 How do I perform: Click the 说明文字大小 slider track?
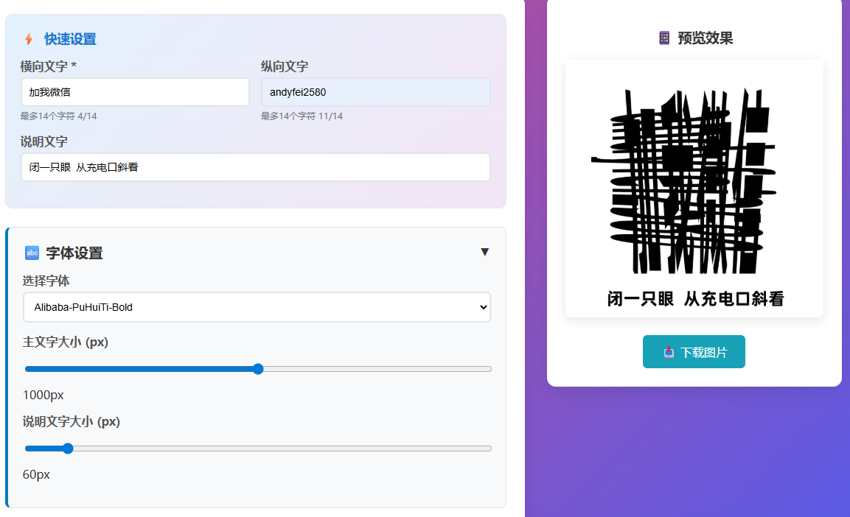pyautogui.click(x=295, y=448)
